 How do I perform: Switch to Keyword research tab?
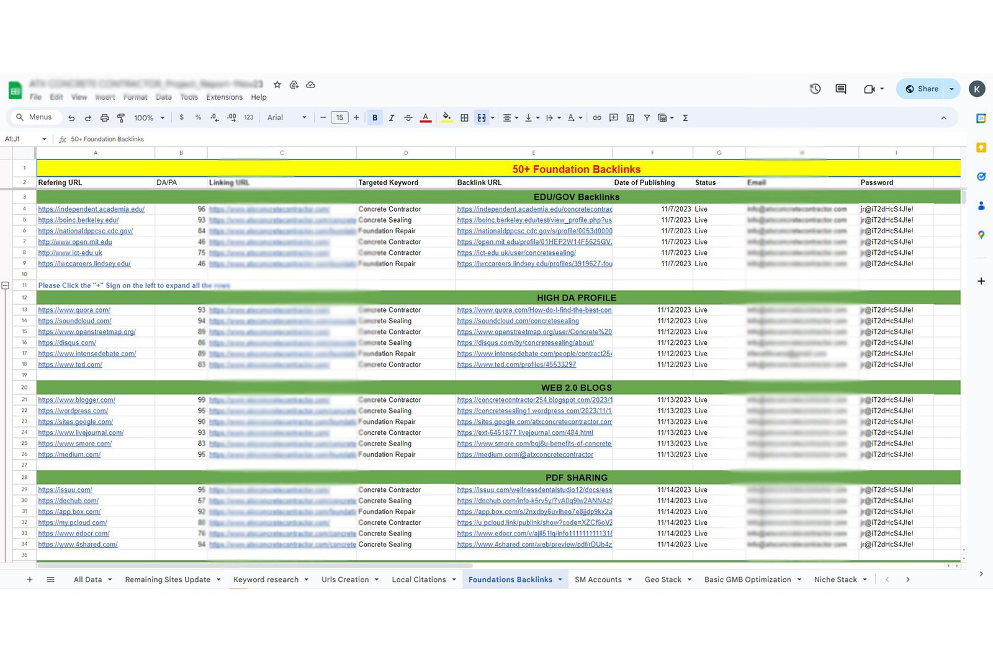click(266, 579)
